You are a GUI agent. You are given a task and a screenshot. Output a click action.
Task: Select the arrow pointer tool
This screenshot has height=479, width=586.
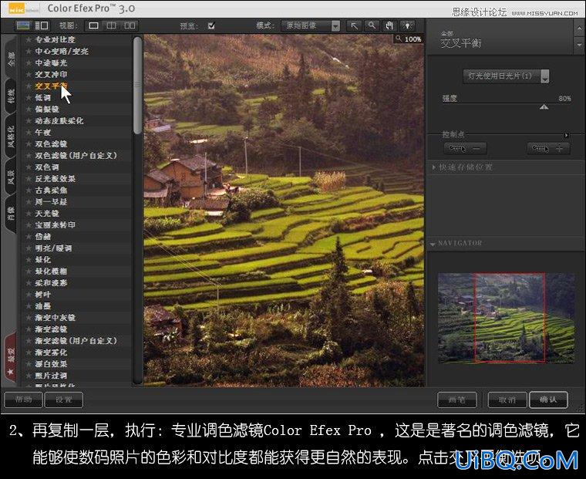tap(354, 25)
